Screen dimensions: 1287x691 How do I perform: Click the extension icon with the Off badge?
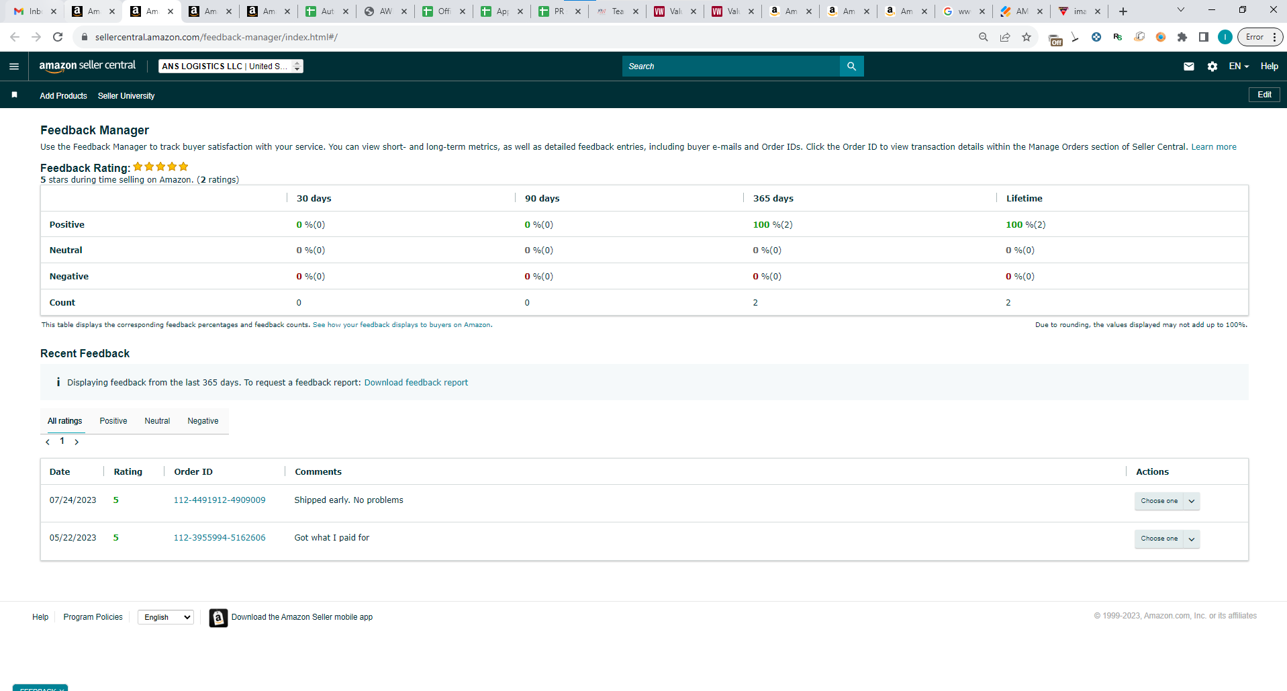[1055, 40]
